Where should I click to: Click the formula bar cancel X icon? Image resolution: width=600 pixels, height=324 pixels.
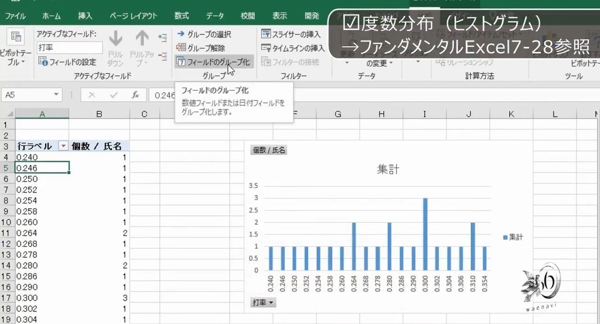[92, 95]
